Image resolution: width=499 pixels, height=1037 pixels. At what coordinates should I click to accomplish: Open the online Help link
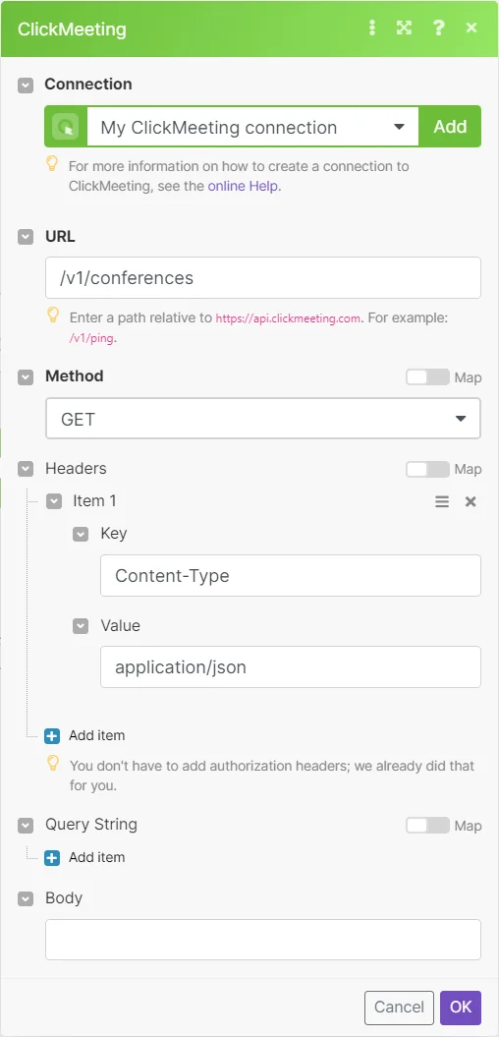click(x=244, y=186)
